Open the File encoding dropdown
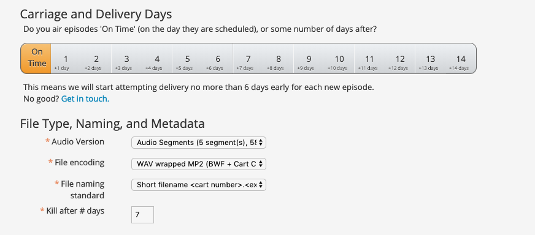Image resolution: width=535 pixels, height=235 pixels. pyautogui.click(x=199, y=164)
